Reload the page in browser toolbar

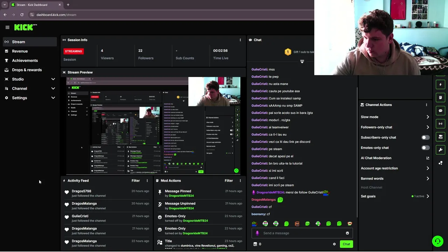coord(22,15)
